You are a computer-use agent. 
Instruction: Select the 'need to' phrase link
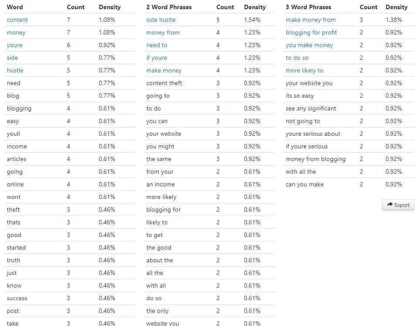pyautogui.click(x=157, y=45)
